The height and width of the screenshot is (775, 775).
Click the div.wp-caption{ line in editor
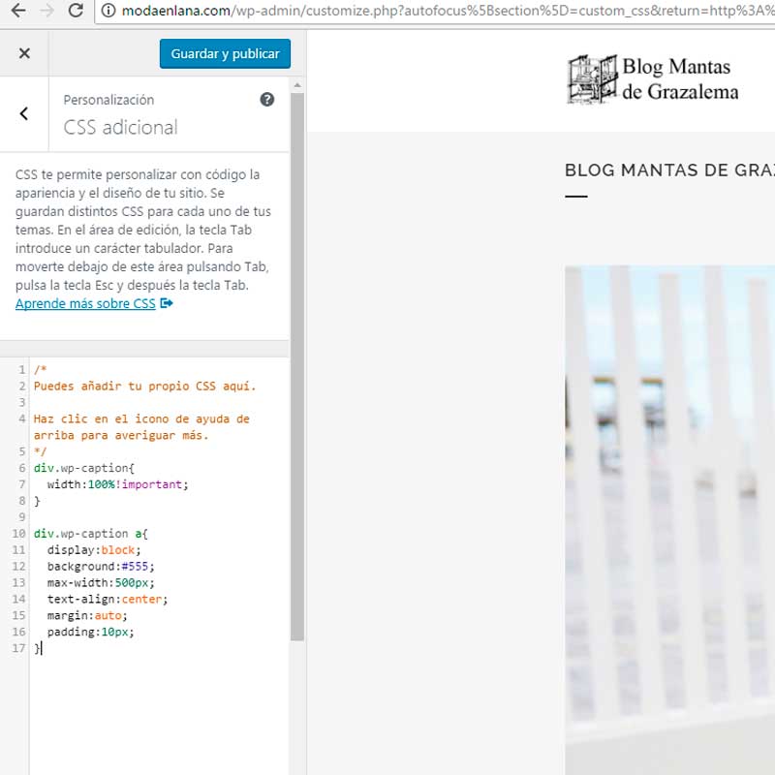pyautogui.click(x=84, y=468)
